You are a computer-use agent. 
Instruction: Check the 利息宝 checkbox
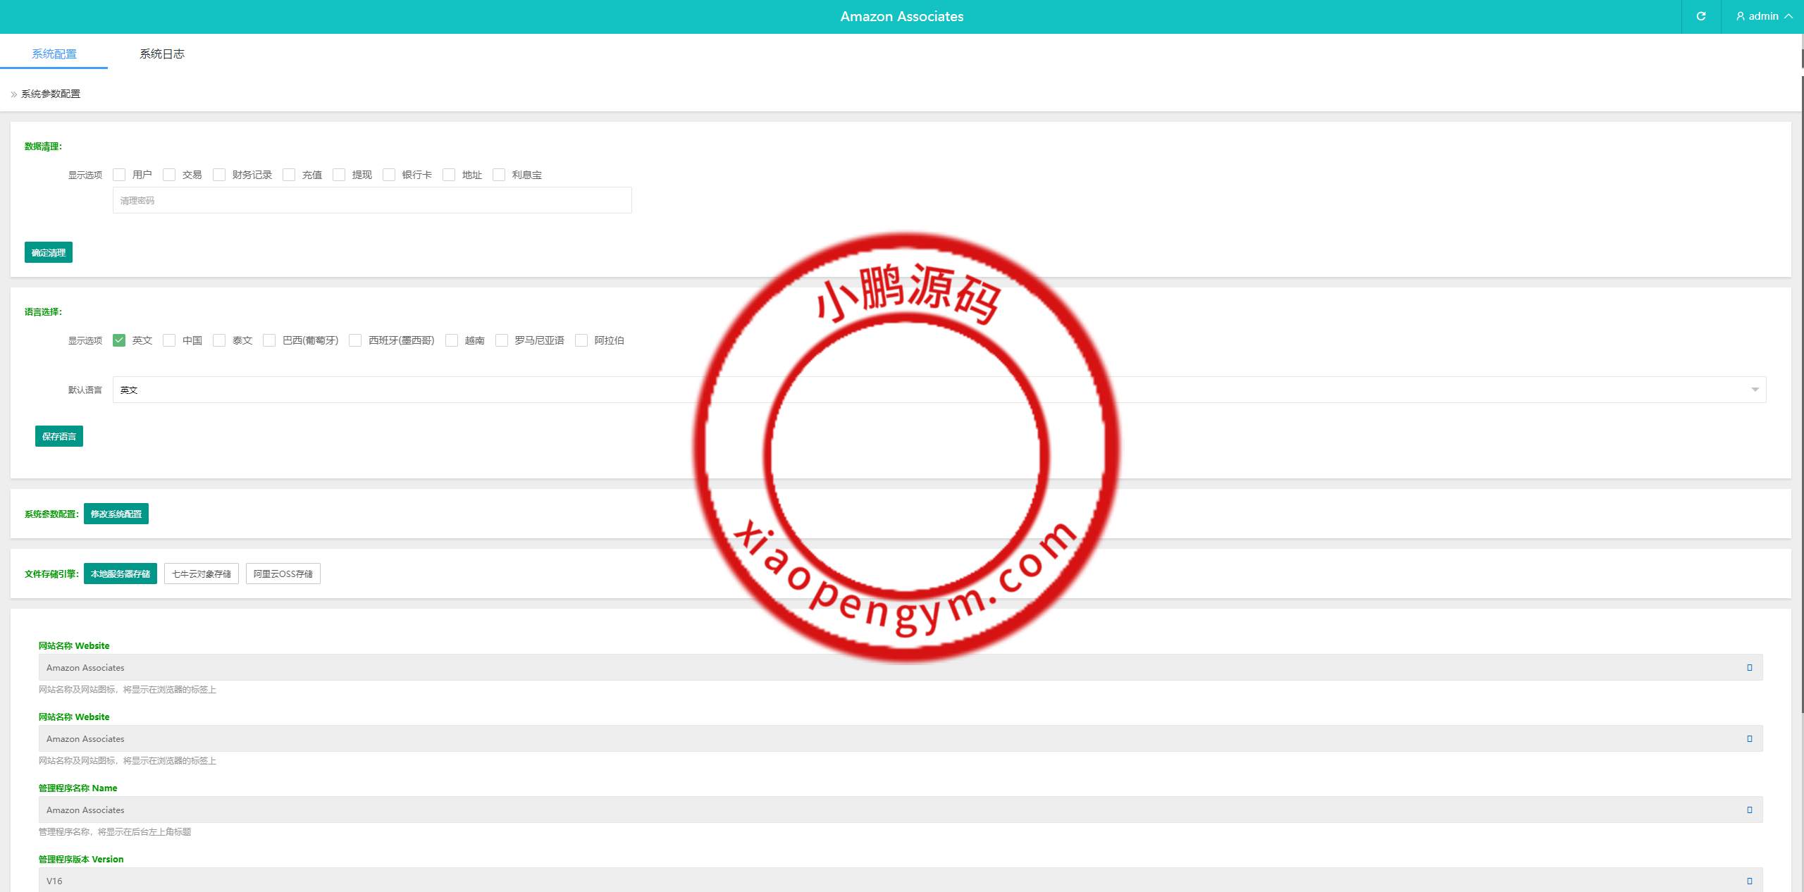tap(499, 175)
